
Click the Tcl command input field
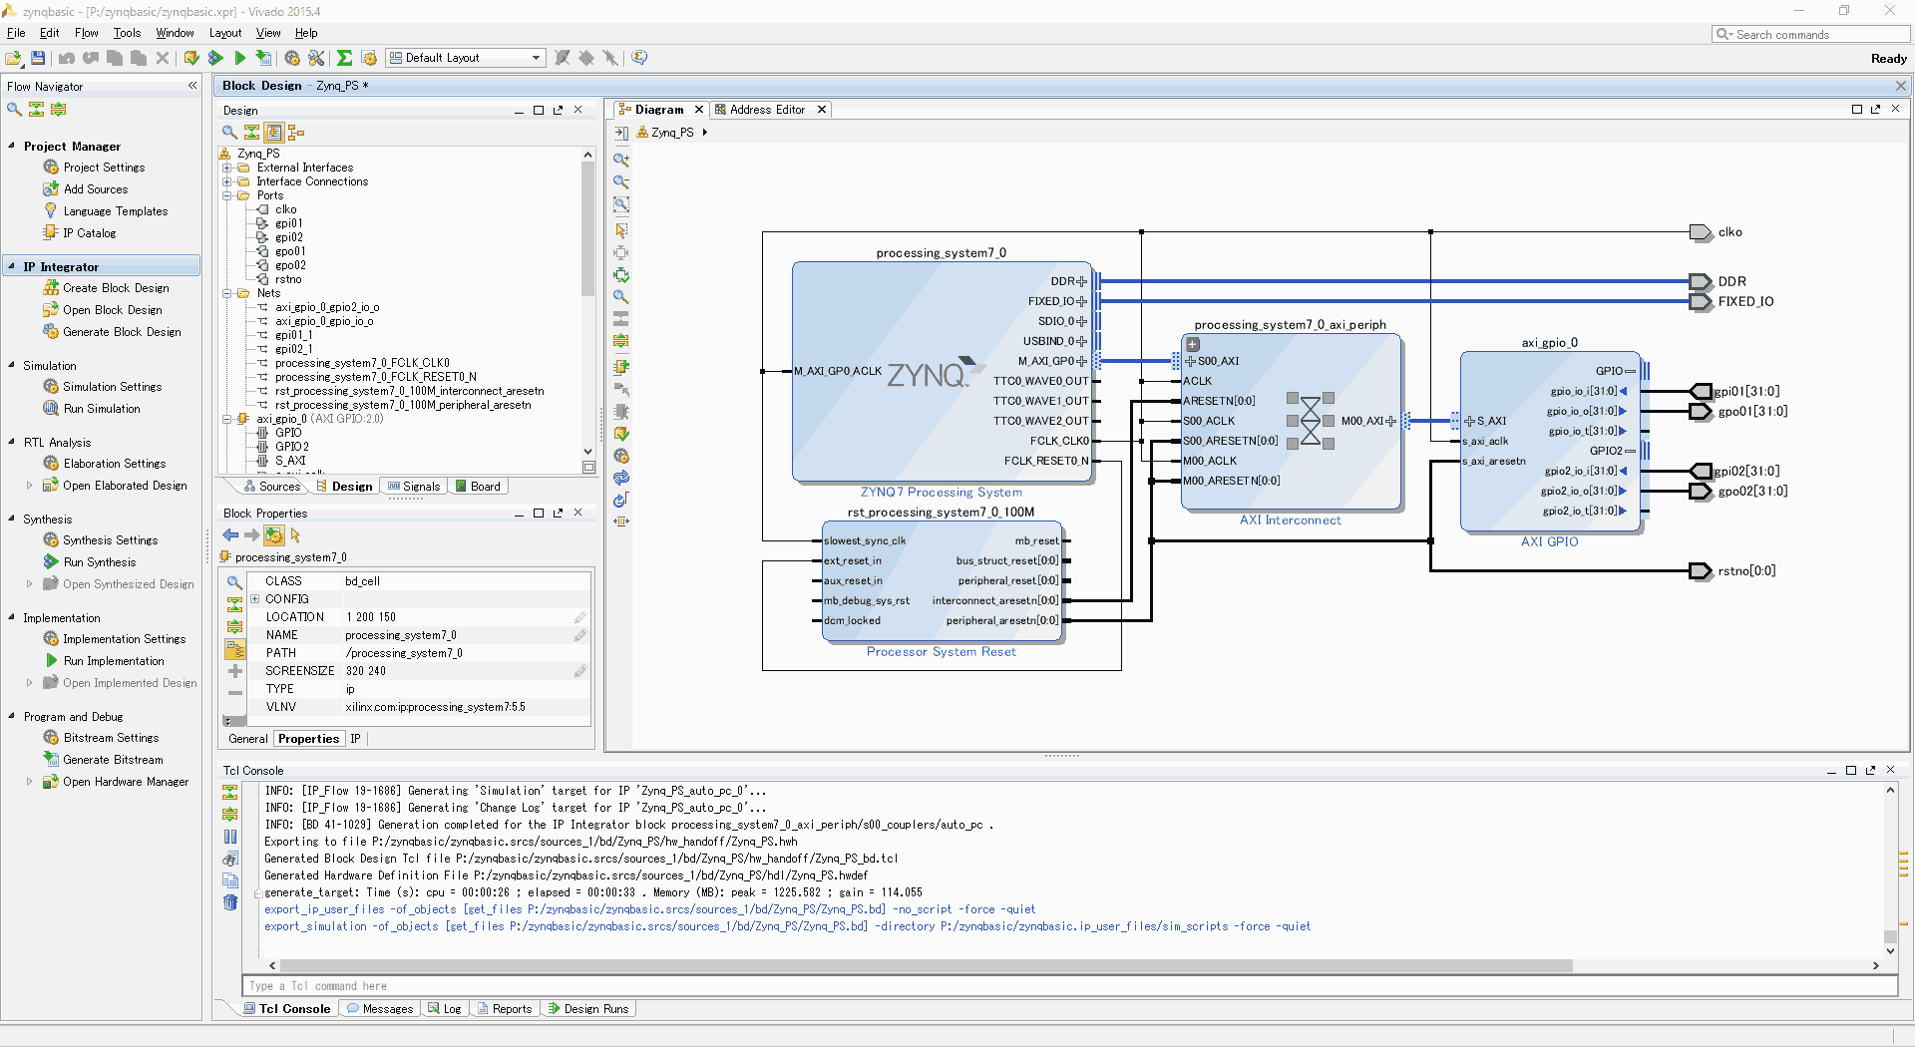pyautogui.click(x=1069, y=986)
